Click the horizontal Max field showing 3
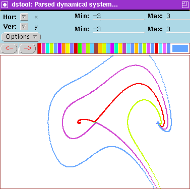 point(178,16)
